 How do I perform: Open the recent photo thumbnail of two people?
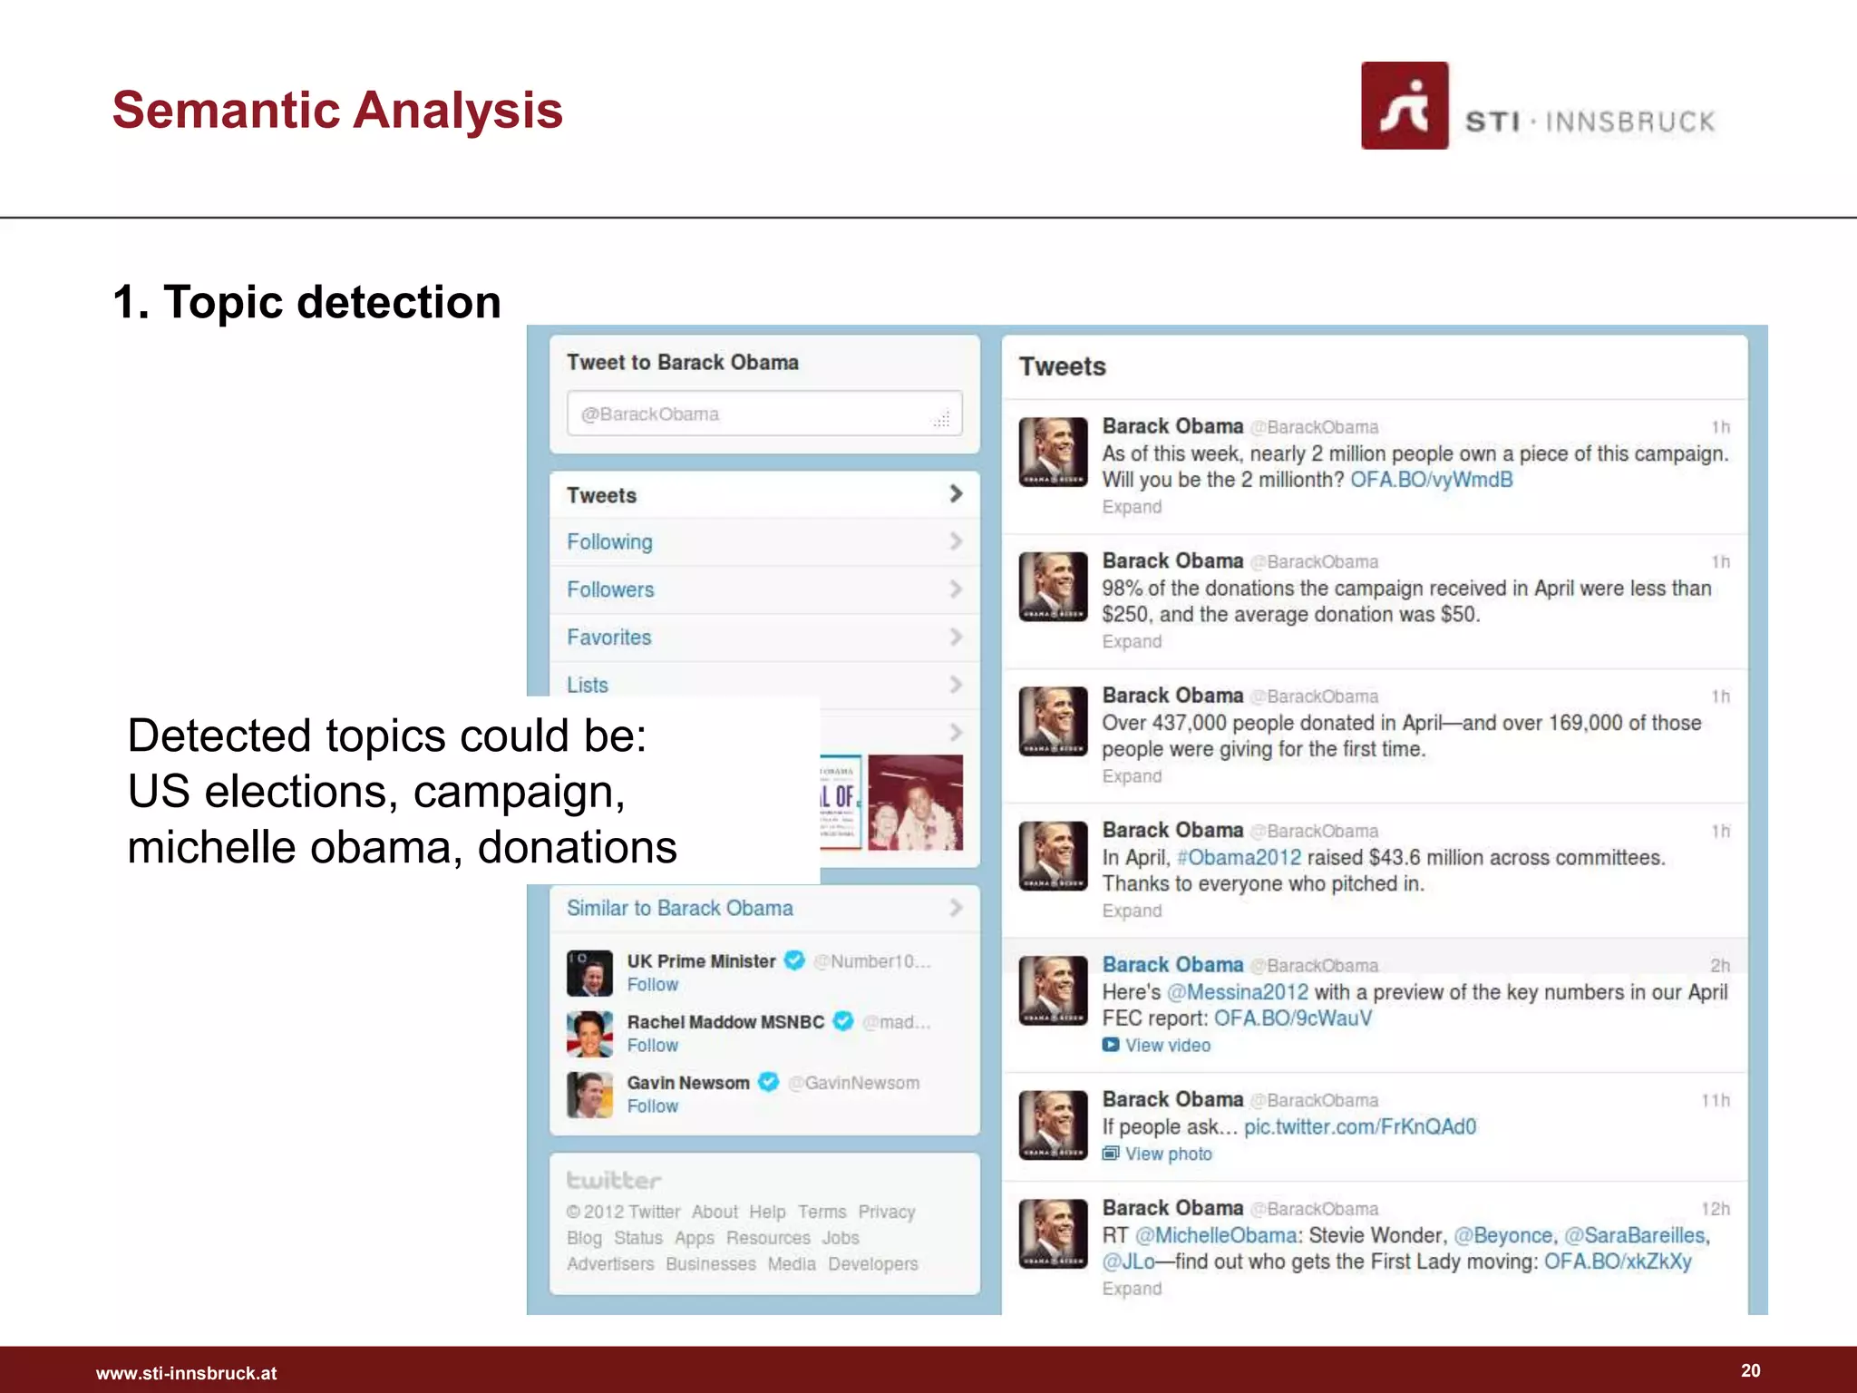click(x=915, y=803)
